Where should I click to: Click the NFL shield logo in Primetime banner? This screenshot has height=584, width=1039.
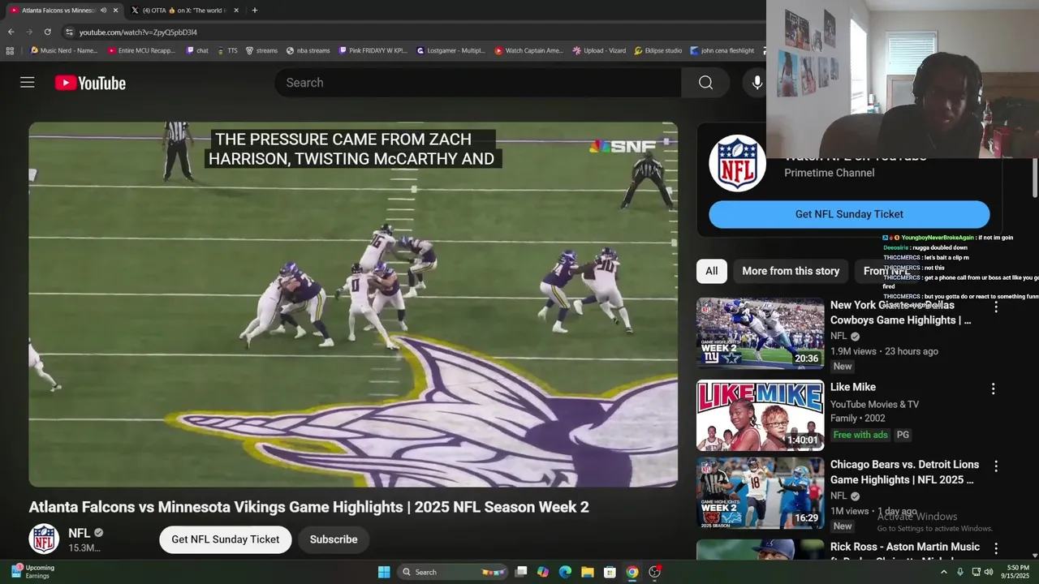(737, 163)
